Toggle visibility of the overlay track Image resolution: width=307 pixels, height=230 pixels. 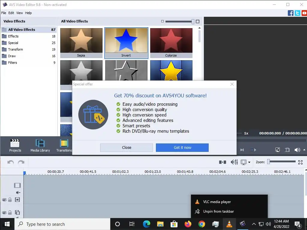4,213
